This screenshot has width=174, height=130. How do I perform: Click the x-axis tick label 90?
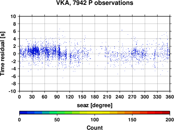point(57,97)
